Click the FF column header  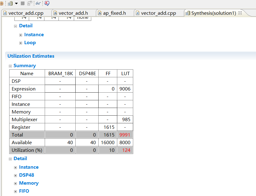108,74
